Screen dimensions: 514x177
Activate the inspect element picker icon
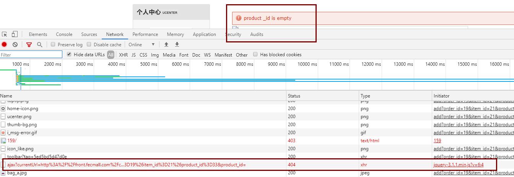point(5,34)
